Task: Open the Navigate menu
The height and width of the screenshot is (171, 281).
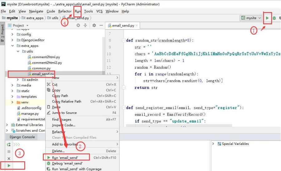Action: 36,11
